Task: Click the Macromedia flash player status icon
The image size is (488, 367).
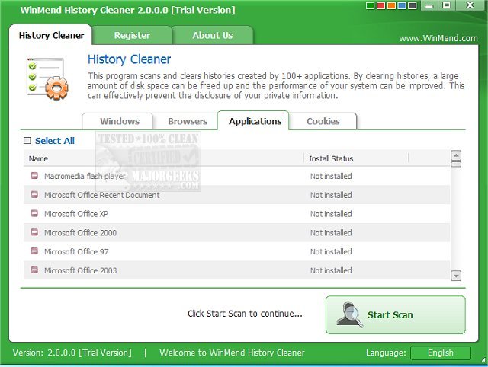Action: pos(34,176)
